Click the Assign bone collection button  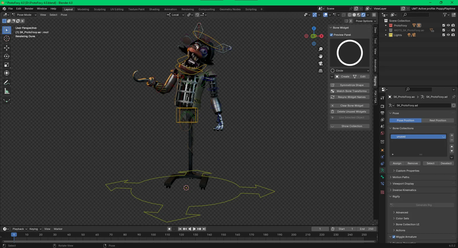tap(397, 164)
